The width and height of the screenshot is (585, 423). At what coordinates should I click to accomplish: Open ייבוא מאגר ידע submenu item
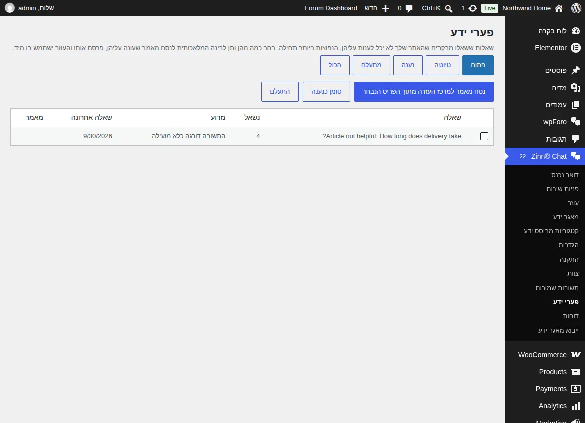tap(558, 330)
